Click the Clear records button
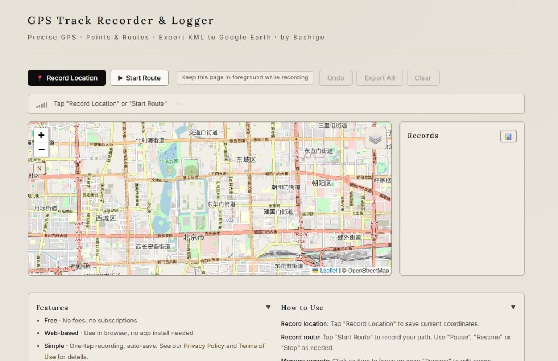 coord(423,78)
